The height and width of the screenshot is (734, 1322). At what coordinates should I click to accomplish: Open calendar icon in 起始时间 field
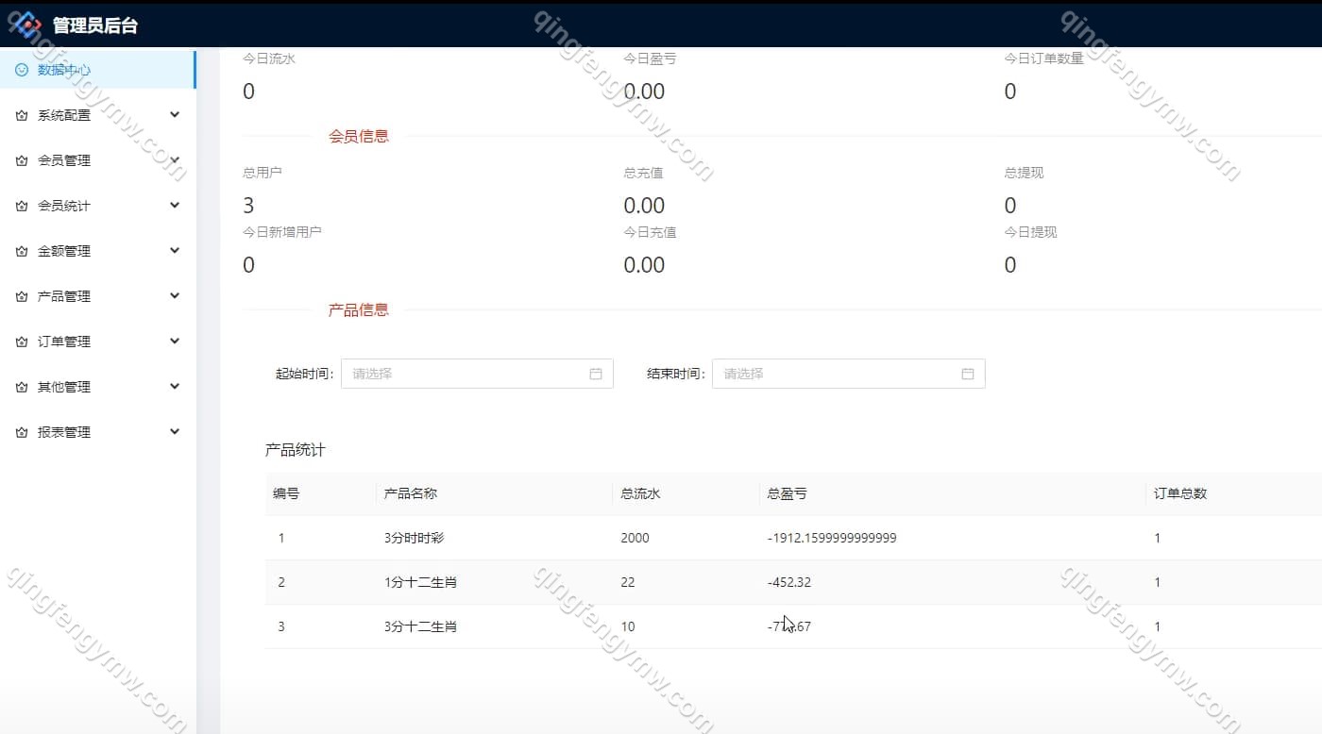click(596, 374)
